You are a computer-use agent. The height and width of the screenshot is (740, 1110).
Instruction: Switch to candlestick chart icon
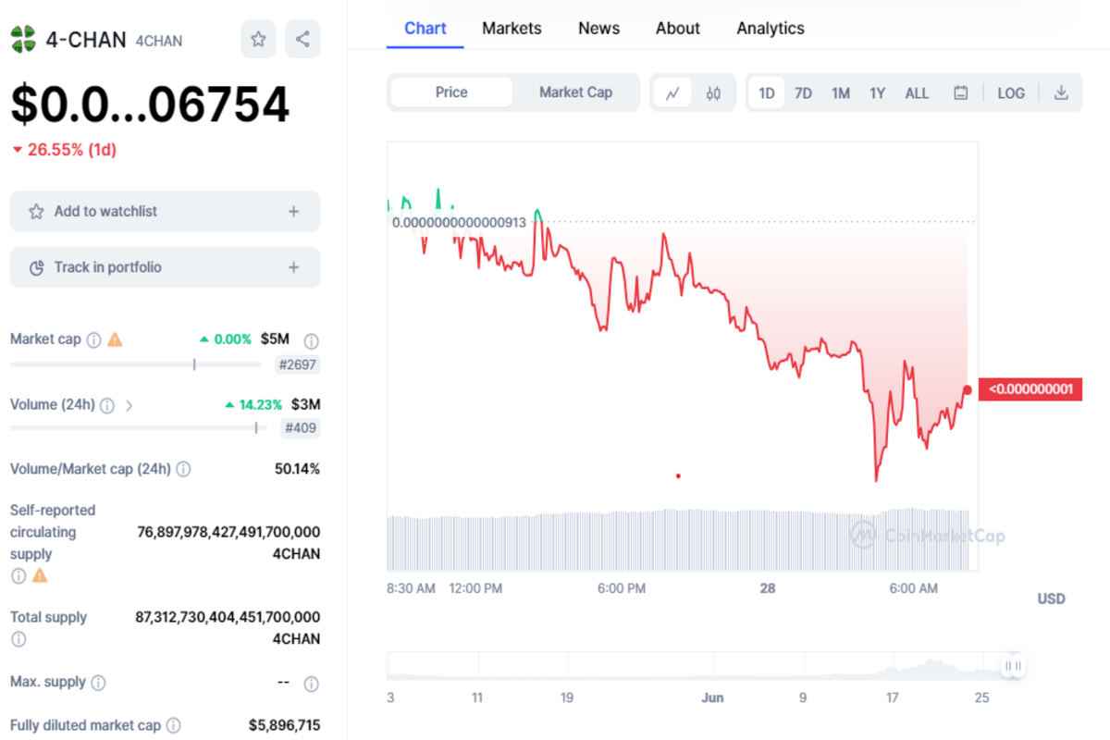coord(713,92)
